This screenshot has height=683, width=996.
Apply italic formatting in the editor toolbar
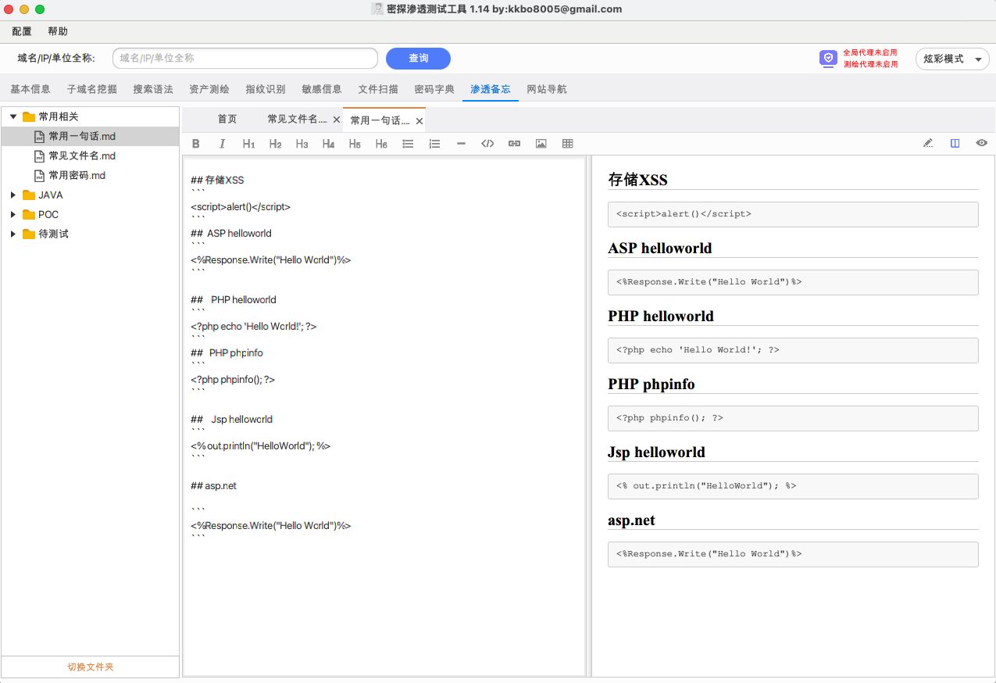pyautogui.click(x=222, y=144)
